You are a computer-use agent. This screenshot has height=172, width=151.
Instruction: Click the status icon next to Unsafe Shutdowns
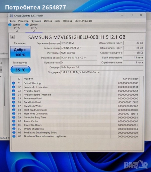(13, 129)
